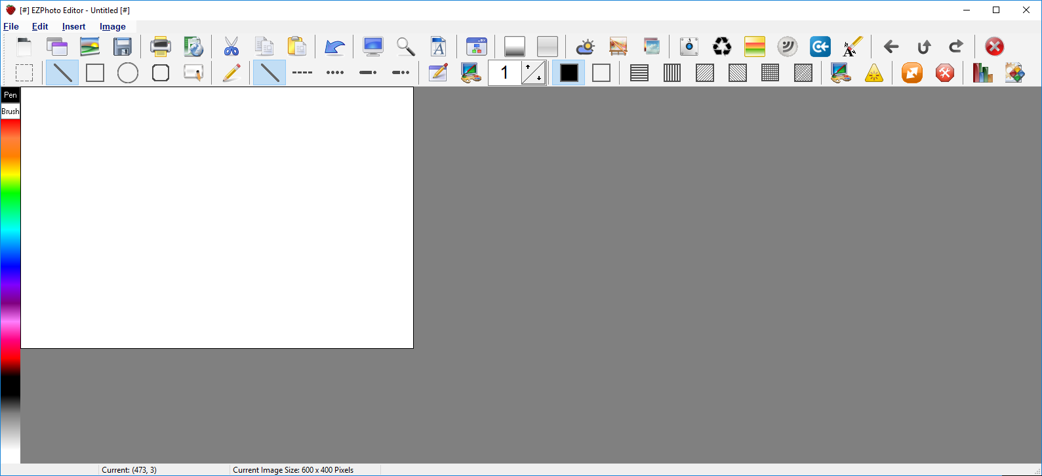This screenshot has width=1042, height=476.
Task: Select the circle shape tool
Action: click(128, 73)
